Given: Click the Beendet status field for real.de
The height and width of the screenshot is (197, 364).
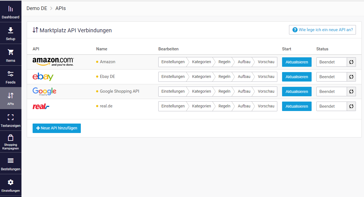Looking at the screenshot, I should click(332, 106).
